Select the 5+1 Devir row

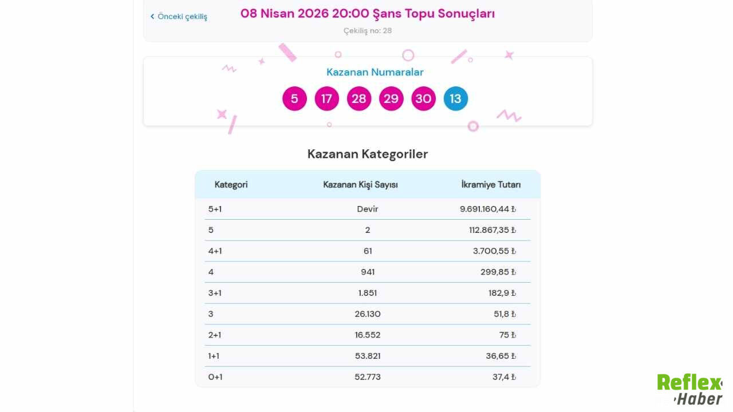point(367,209)
